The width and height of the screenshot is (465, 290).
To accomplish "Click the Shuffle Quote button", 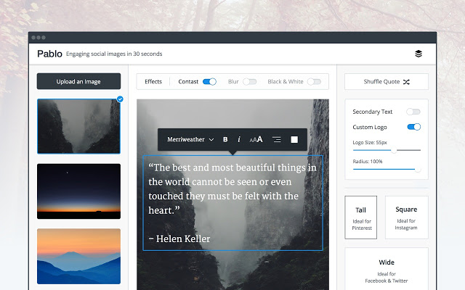I will pos(386,82).
